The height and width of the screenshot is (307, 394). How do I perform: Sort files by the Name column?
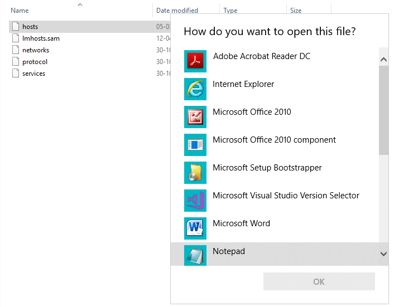[x=20, y=11]
